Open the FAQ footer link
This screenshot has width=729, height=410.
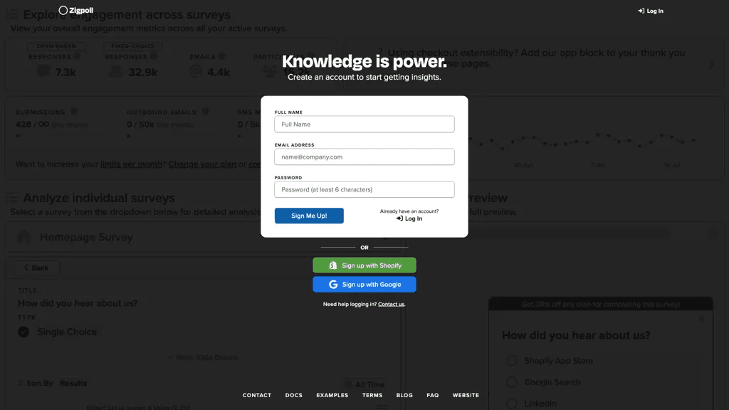point(433,395)
